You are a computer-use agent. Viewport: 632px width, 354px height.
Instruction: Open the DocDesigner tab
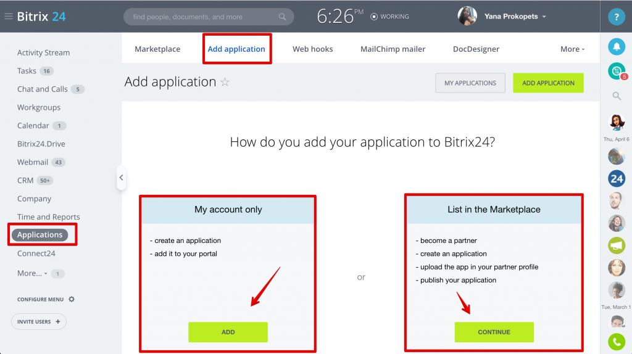click(476, 49)
